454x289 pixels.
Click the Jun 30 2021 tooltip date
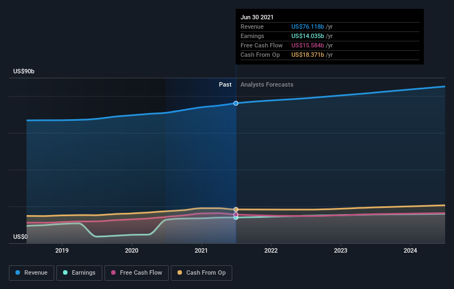pos(257,17)
